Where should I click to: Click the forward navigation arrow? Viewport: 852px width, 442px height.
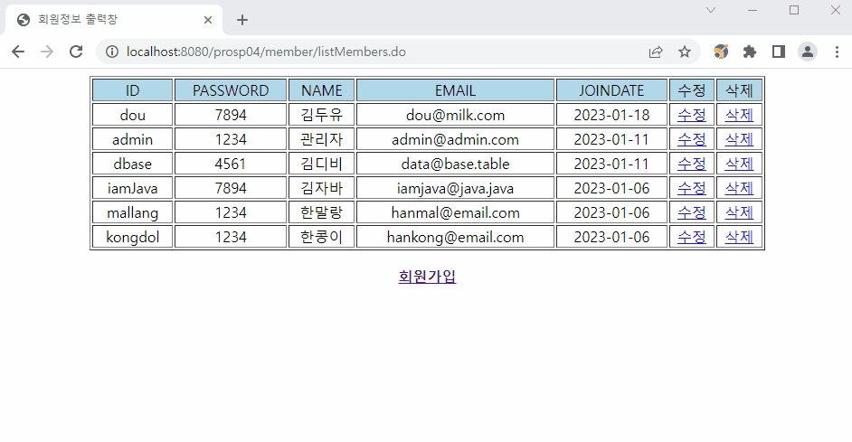click(x=47, y=52)
